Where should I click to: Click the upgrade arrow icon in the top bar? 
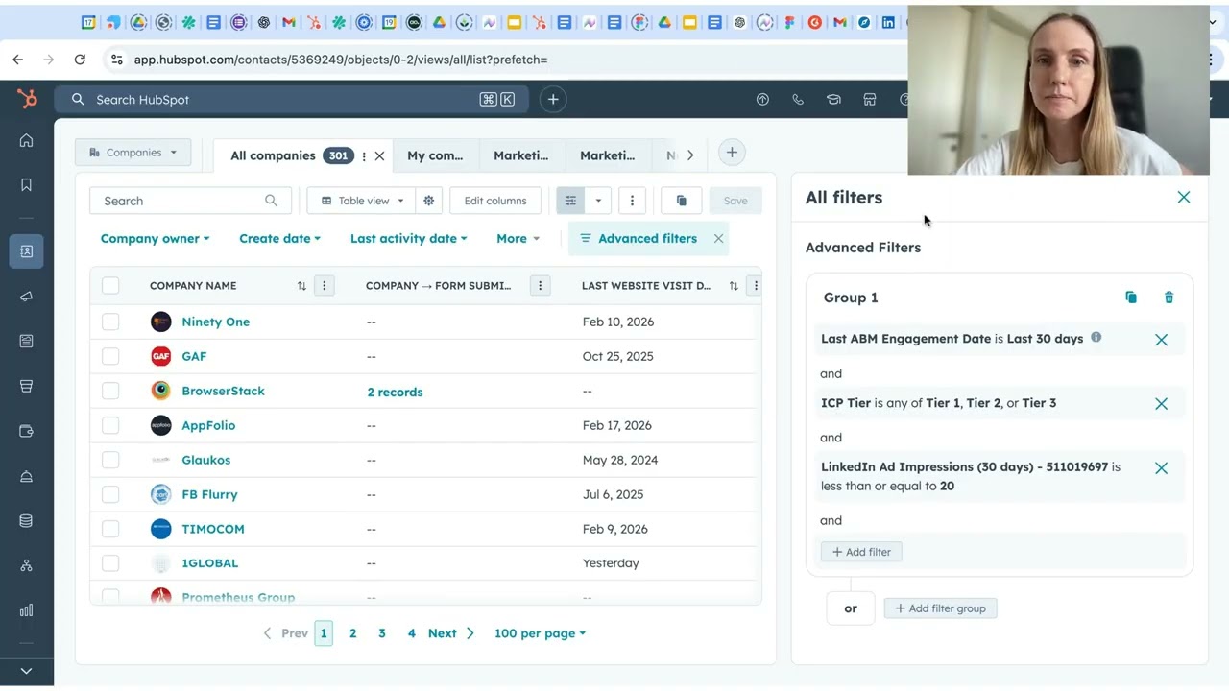[x=762, y=99]
